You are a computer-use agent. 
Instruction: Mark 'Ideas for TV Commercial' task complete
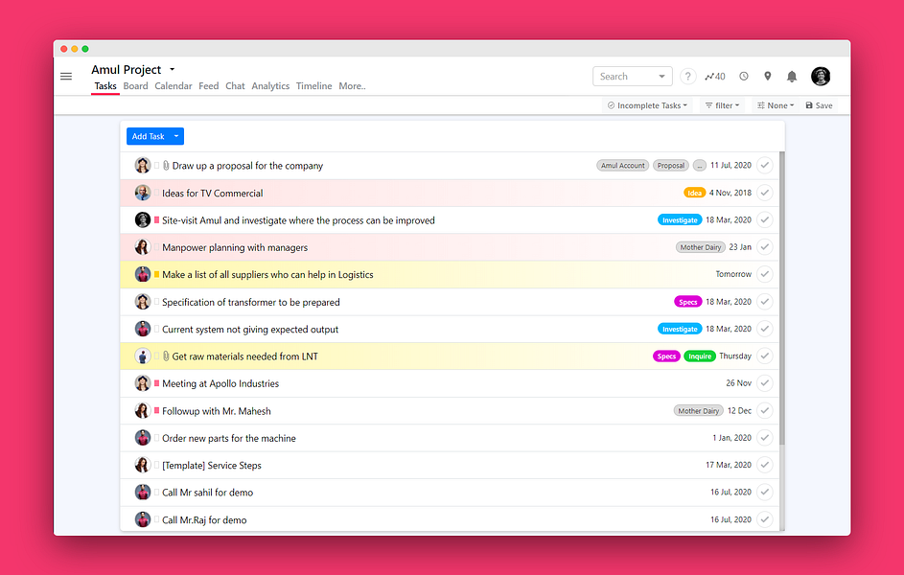[764, 193]
